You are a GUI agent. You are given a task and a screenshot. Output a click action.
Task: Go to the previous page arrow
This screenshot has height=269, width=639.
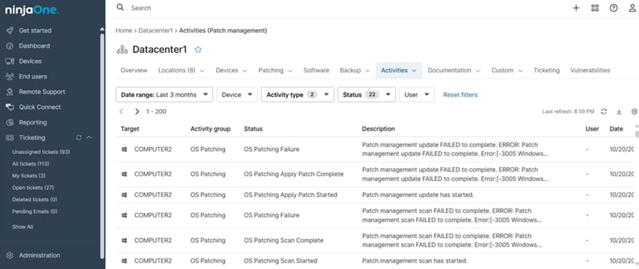pyautogui.click(x=121, y=111)
